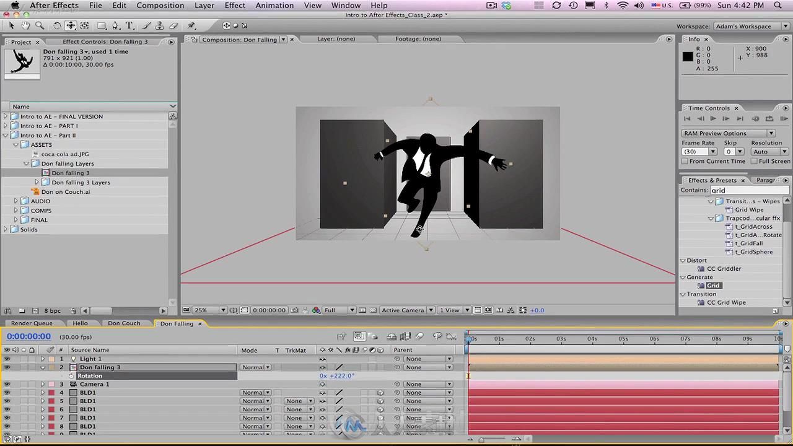
Task: Select the Puppet Pin tool
Action: click(191, 25)
